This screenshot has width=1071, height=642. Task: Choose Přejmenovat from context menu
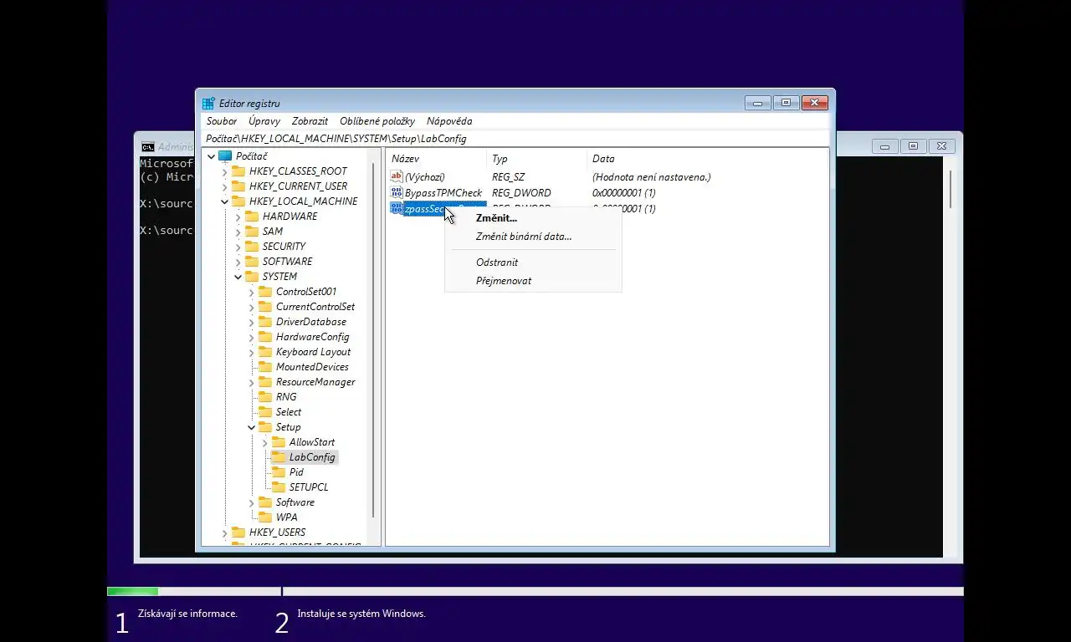tap(533, 281)
